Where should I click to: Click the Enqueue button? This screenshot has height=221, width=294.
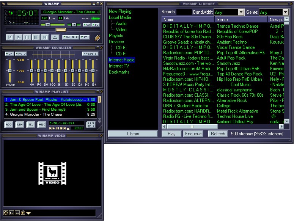coord(193,134)
